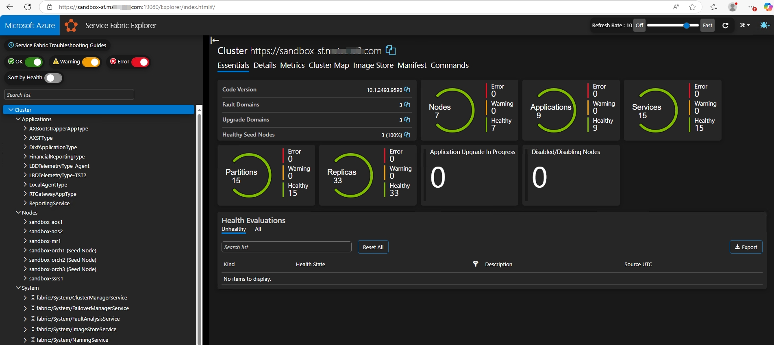The width and height of the screenshot is (774, 345).
Task: Open the Image Store tab
Action: click(373, 65)
